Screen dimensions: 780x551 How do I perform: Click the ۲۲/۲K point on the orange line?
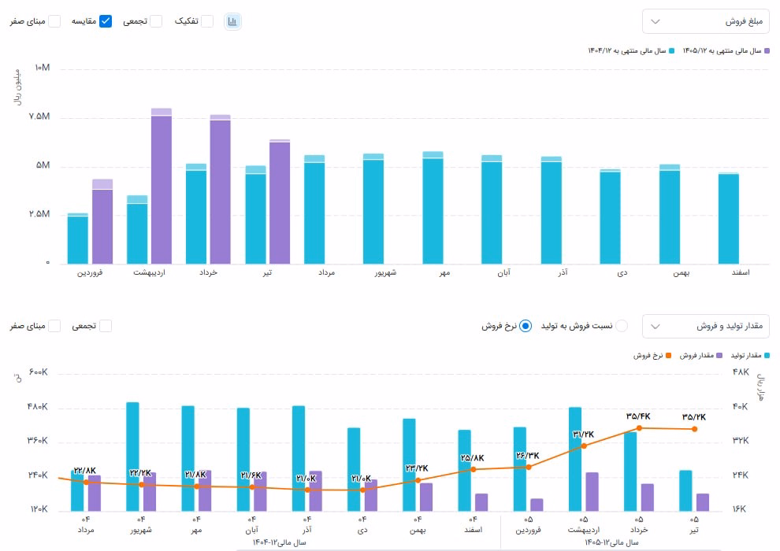[141, 484]
